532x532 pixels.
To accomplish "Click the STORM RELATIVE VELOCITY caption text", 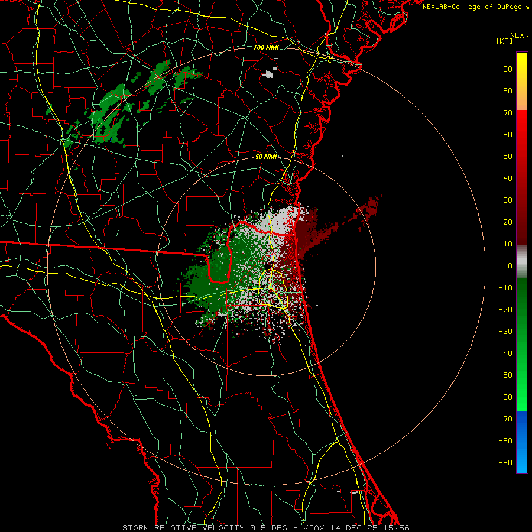I will tap(183, 528).
